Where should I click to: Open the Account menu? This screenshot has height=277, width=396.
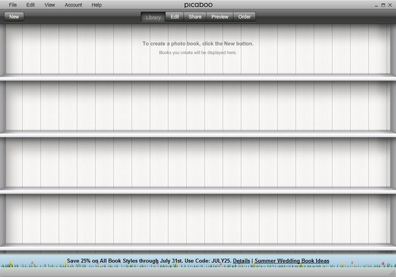point(73,5)
